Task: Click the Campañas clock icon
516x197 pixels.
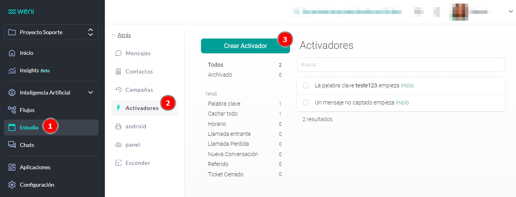Action: 118,90
